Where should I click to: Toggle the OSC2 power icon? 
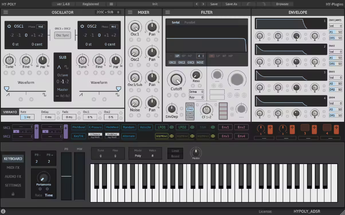(x=82, y=26)
